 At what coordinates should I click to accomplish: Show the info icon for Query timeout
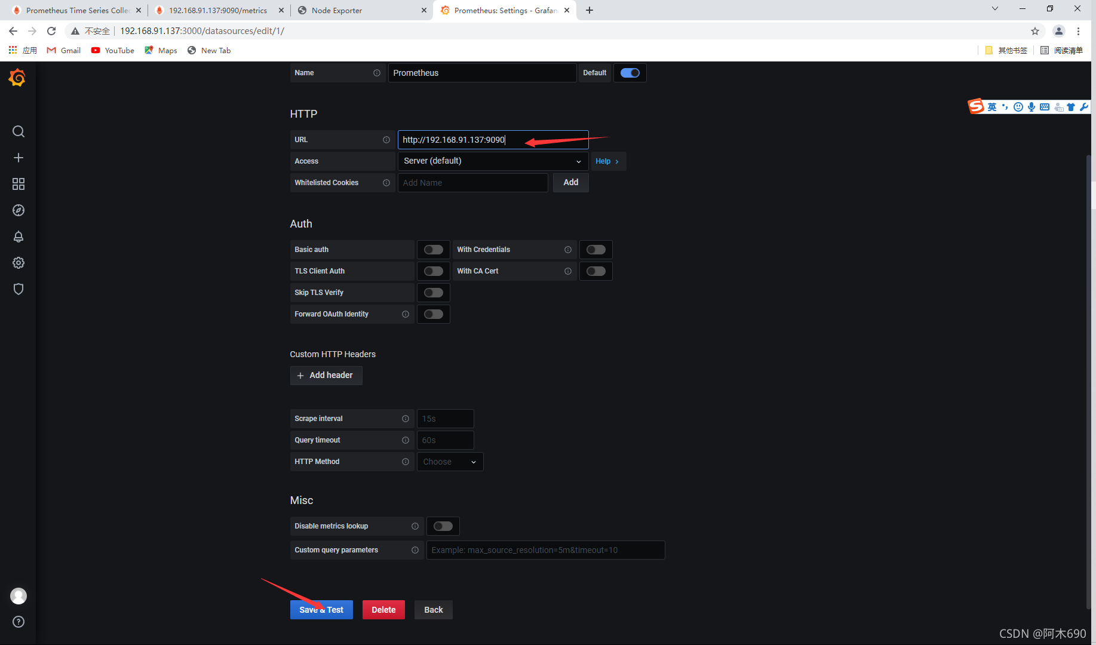406,440
